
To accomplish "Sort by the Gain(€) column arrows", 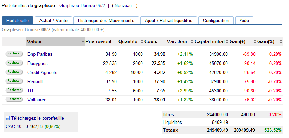I will point(255,42).
